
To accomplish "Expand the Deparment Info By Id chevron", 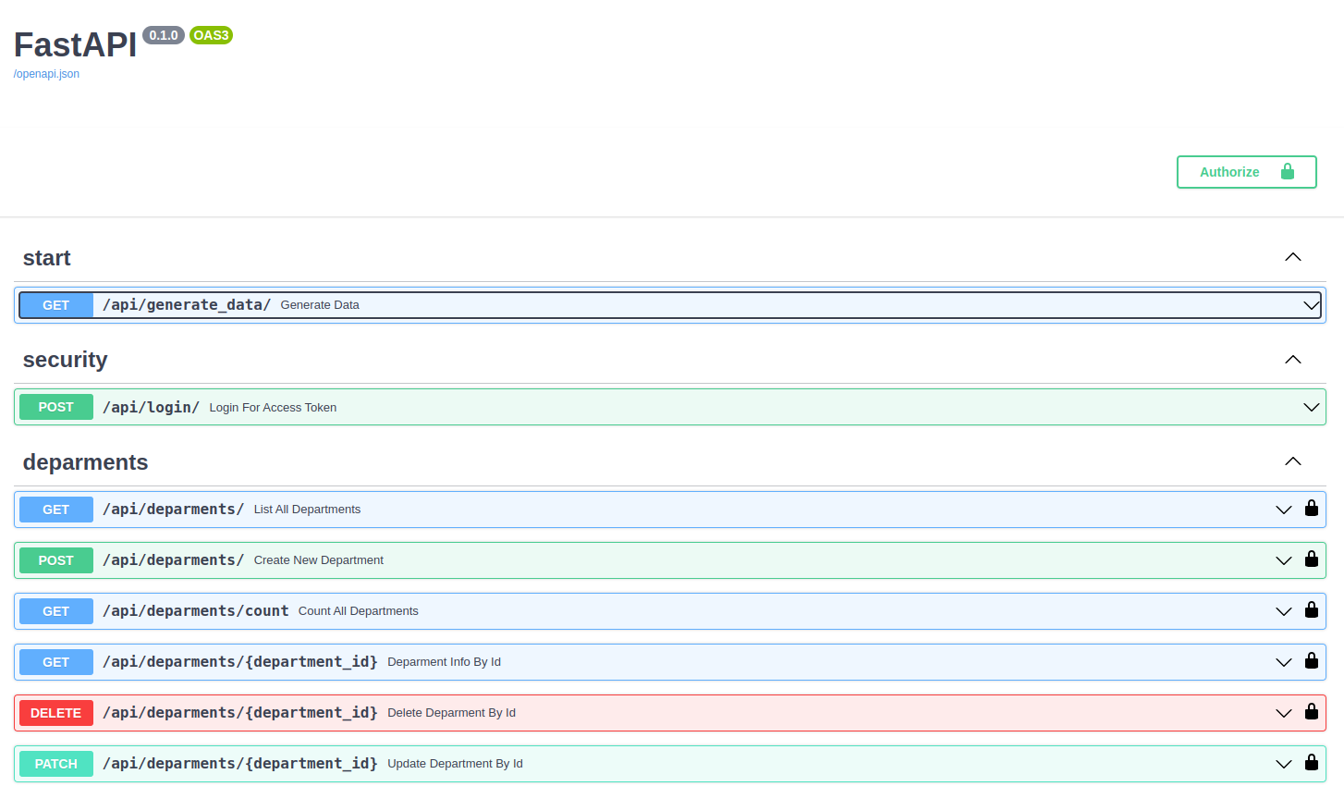I will (x=1283, y=662).
